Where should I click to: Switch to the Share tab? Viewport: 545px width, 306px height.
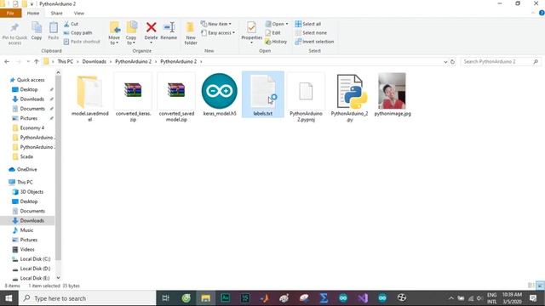[56, 14]
